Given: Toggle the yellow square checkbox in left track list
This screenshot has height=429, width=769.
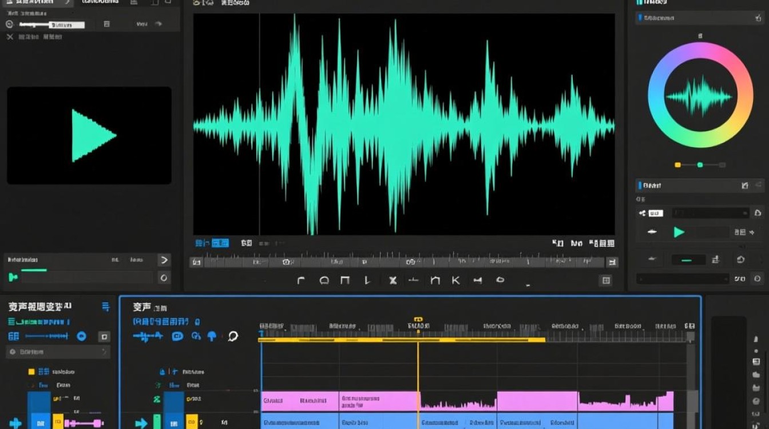Looking at the screenshot, I should click(31, 372).
